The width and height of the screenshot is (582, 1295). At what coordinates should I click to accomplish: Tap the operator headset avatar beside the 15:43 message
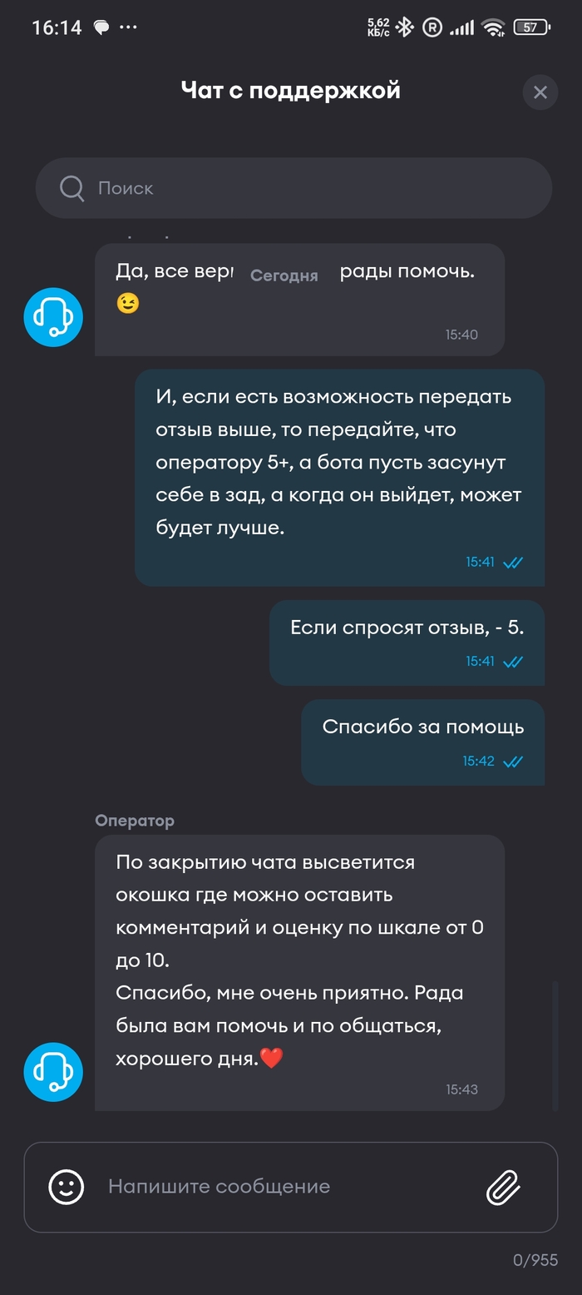tap(53, 1072)
